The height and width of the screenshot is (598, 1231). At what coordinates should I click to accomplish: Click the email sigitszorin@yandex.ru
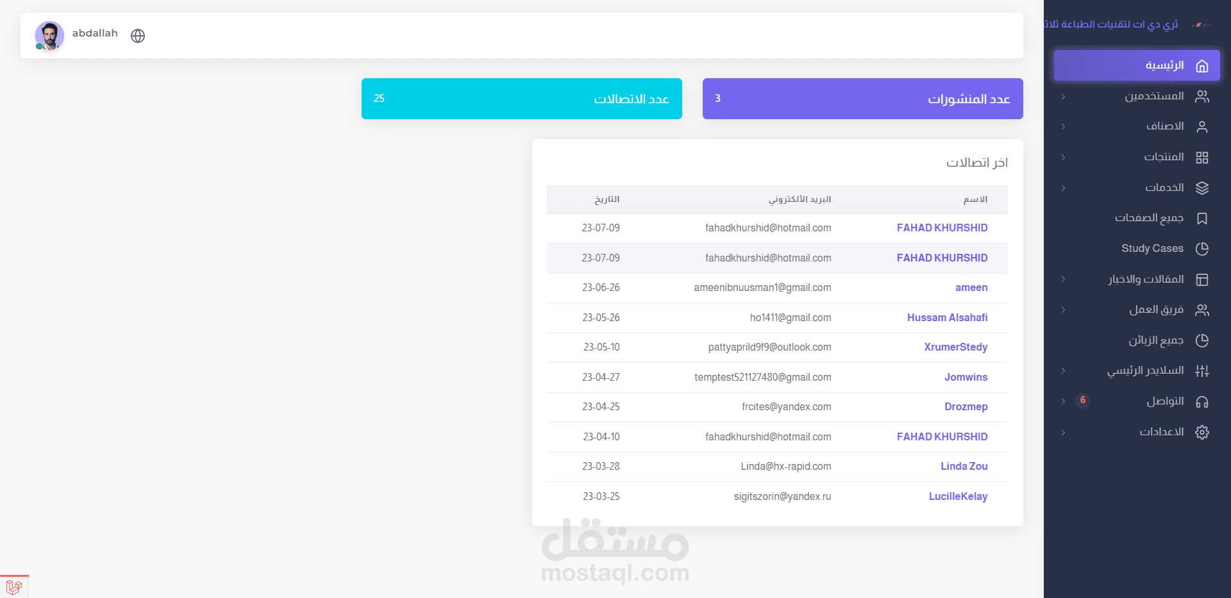tap(782, 496)
